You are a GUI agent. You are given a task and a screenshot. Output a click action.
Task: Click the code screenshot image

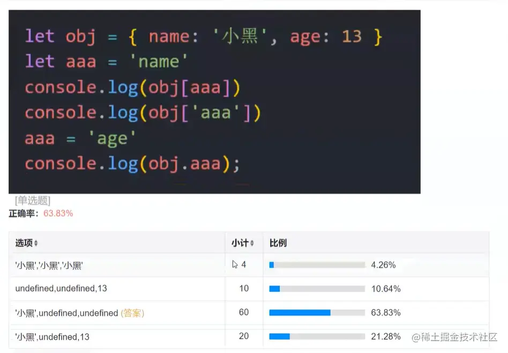pos(214,102)
